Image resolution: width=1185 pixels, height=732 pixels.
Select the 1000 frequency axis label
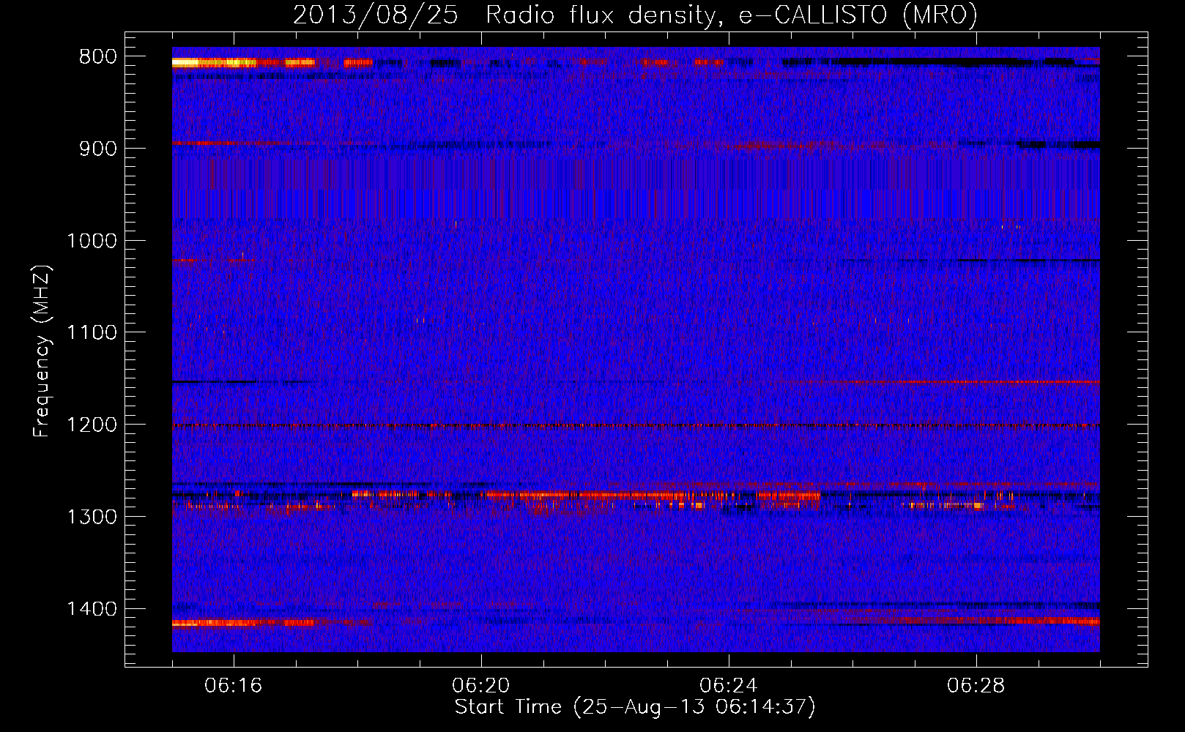[92, 241]
